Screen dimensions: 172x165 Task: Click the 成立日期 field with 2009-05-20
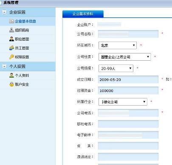coord(128,80)
